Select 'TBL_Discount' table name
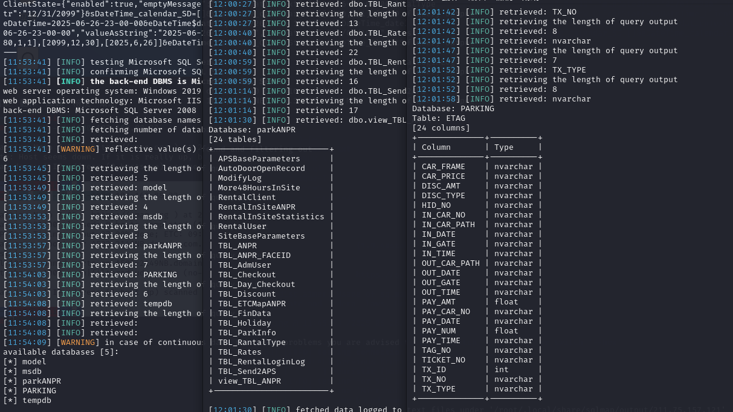This screenshot has height=412, width=733. pos(247,294)
